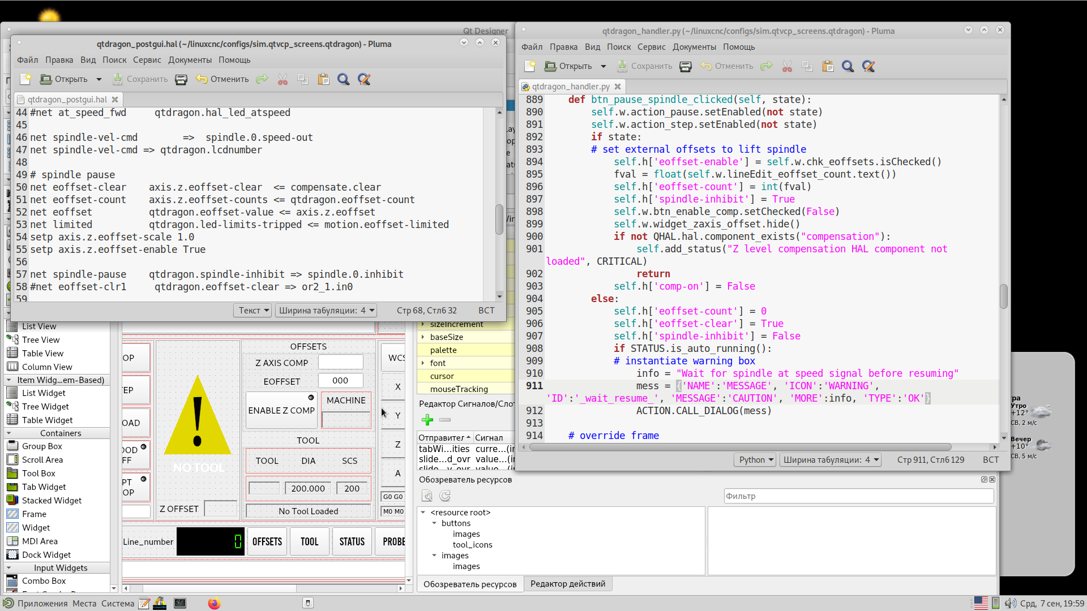Click Отменить button in postgui.hal Pluma toolbar

coord(222,79)
